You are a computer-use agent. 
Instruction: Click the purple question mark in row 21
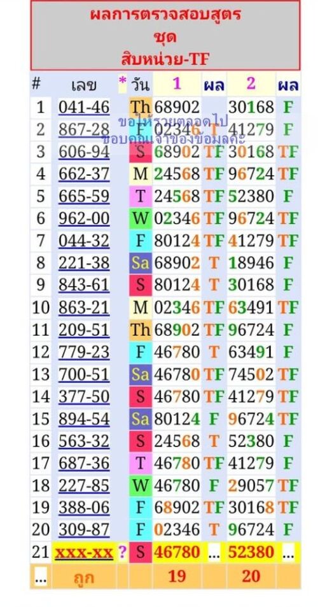(122, 552)
